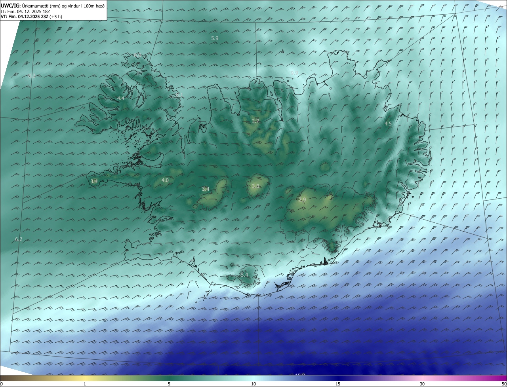Click the 5.4 value label near the south coast
This screenshot has width=507, height=387.
244,275
